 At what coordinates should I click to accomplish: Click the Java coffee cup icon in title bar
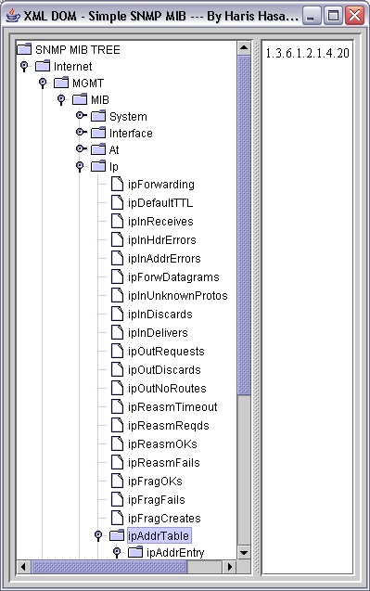coord(13,16)
